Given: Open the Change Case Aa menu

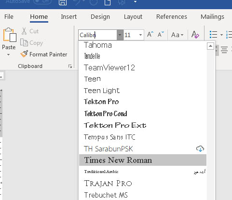Looking at the screenshot, I should 177,35.
